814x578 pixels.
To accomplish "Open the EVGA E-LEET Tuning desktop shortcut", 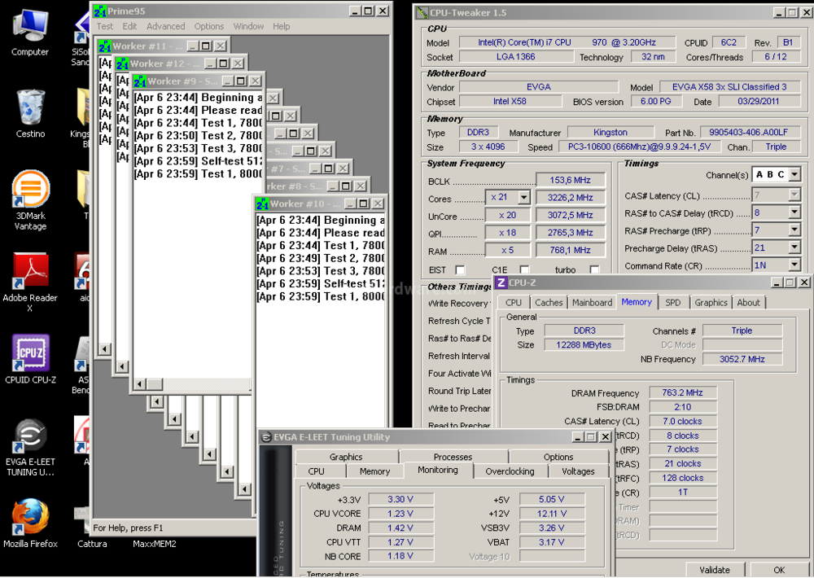I will (x=30, y=447).
